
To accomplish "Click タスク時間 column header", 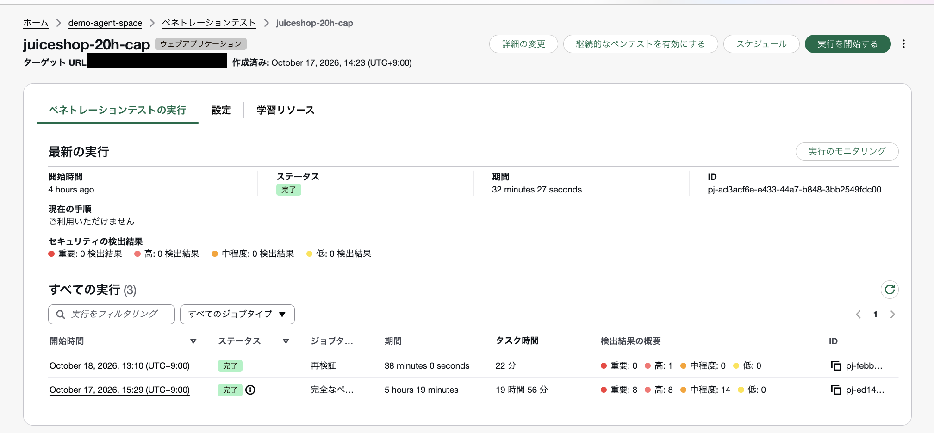I will tap(517, 341).
